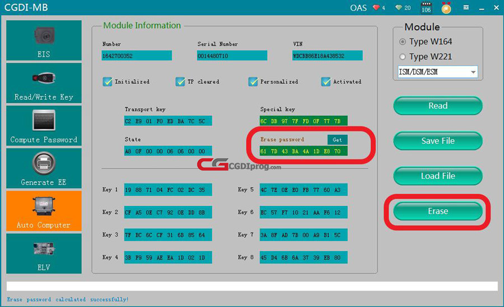
Task: Click the Erase button
Action: point(438,211)
